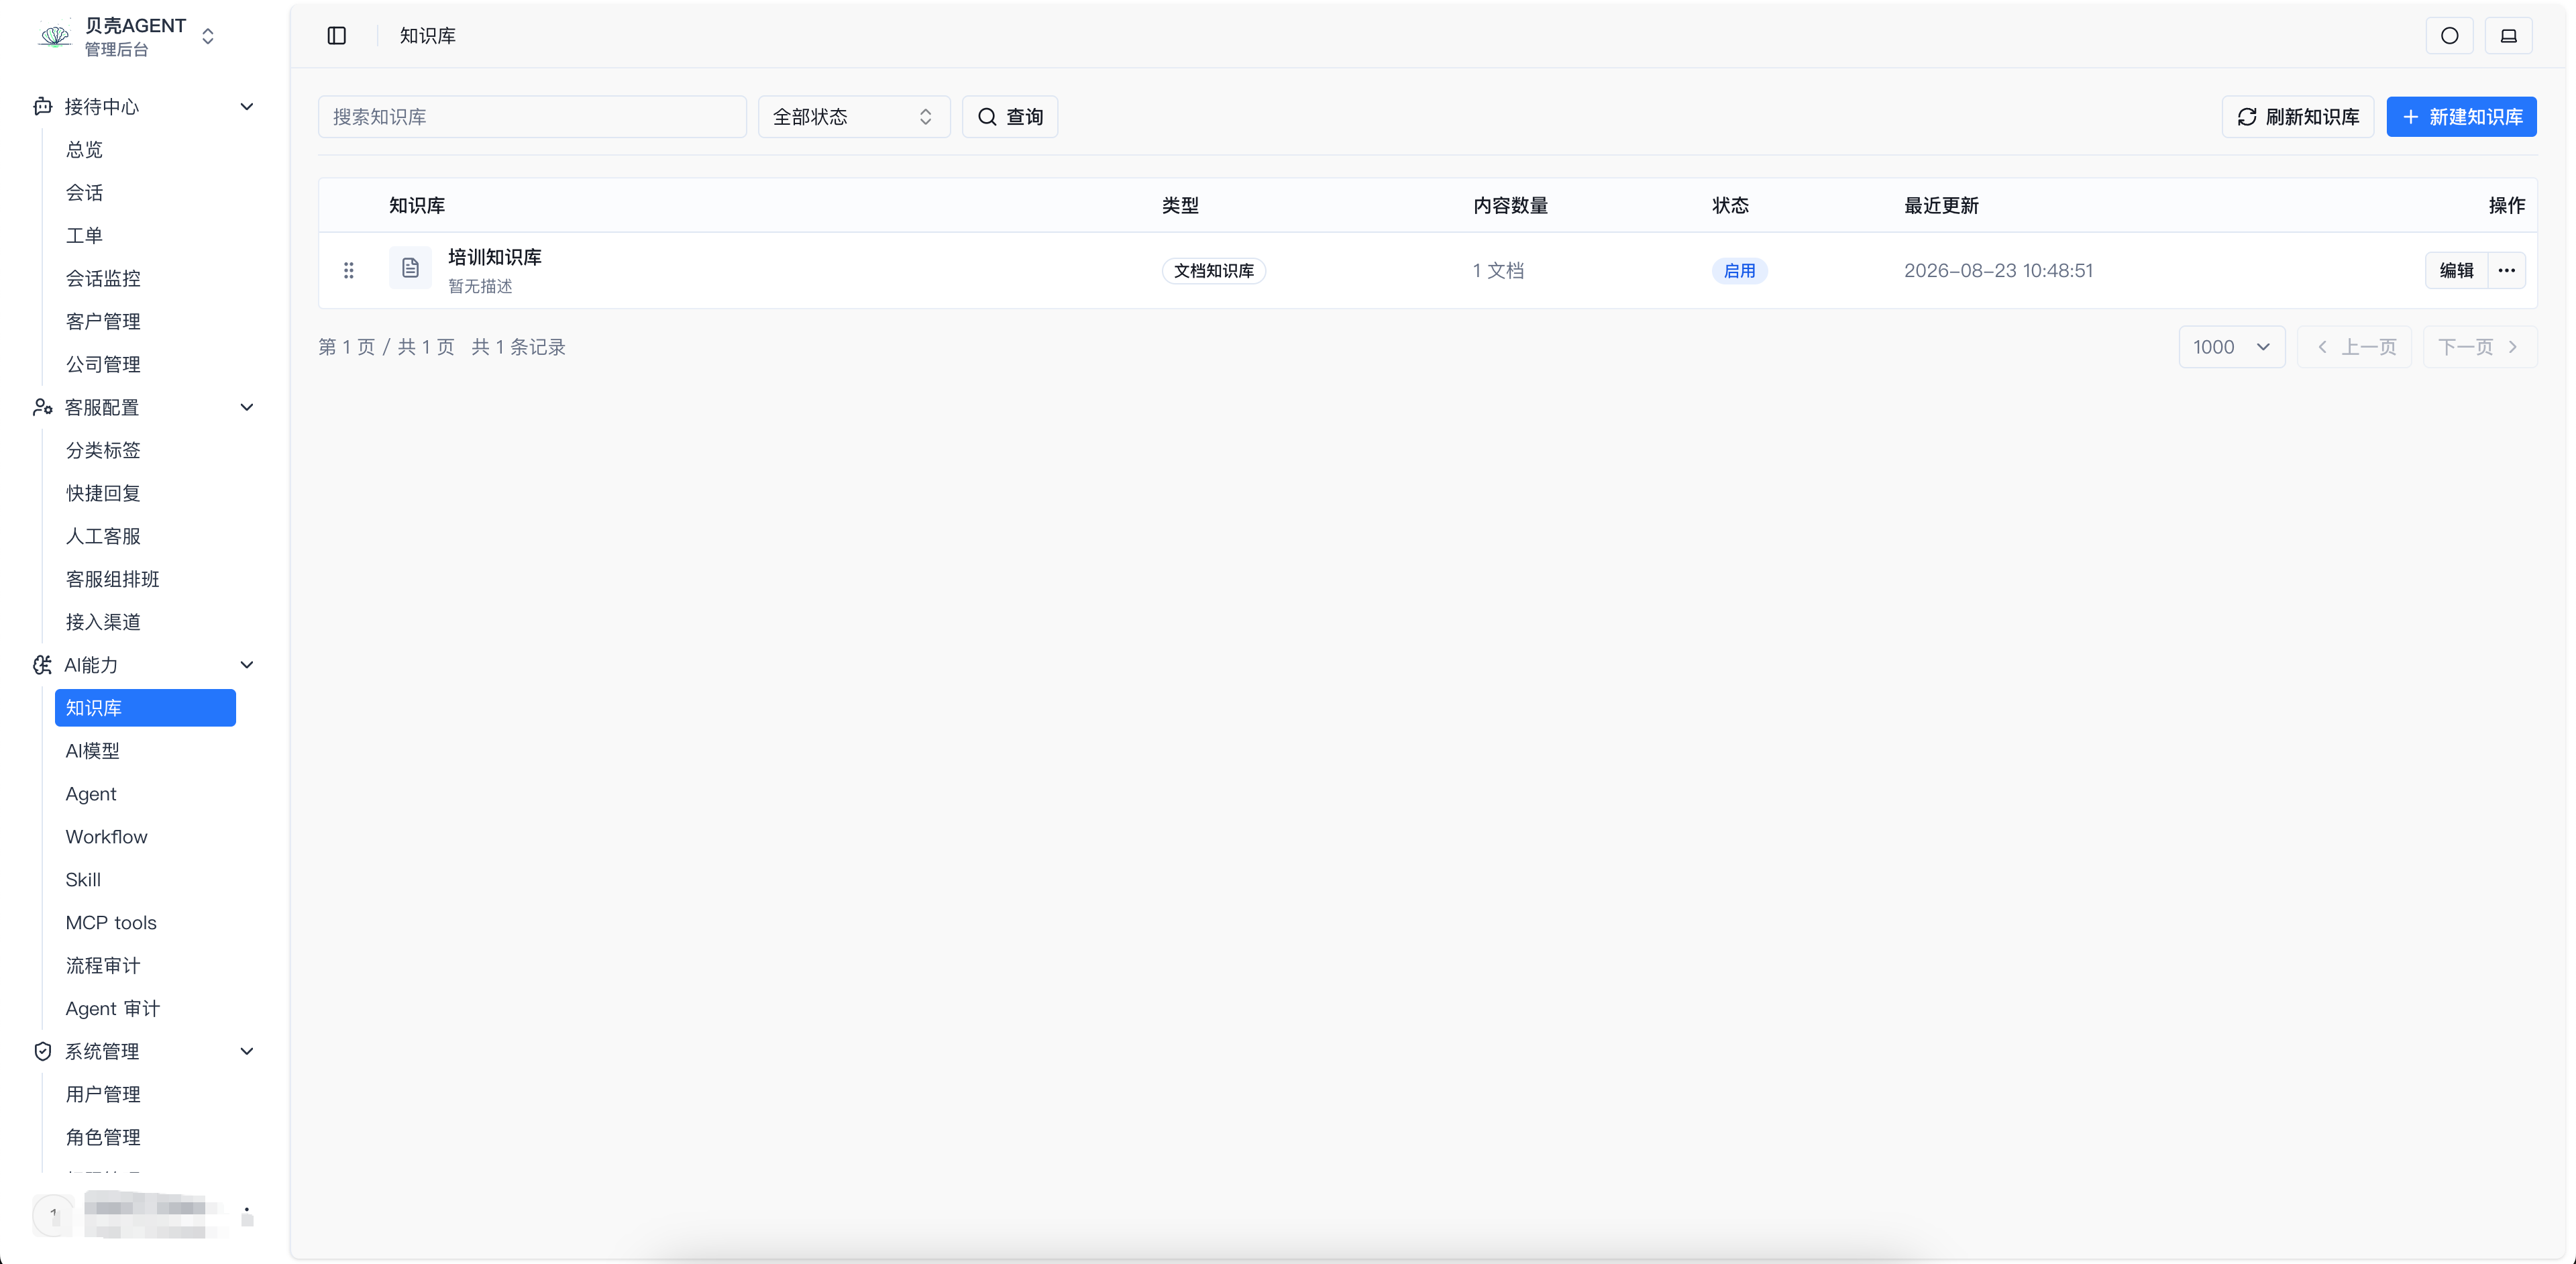Collapse the 客服配置 menu group
This screenshot has width=2576, height=1264.
pos(247,407)
